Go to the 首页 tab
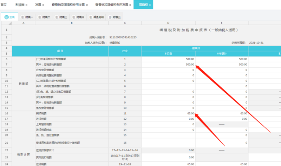Screen dimensions: 281x166 pyautogui.click(x=4, y=5)
